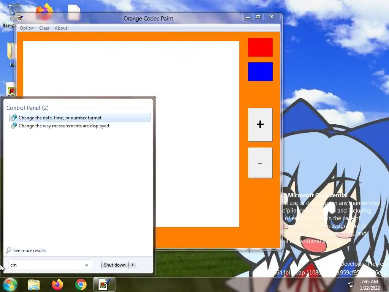Click the globe icon beside date format result

(x=14, y=118)
